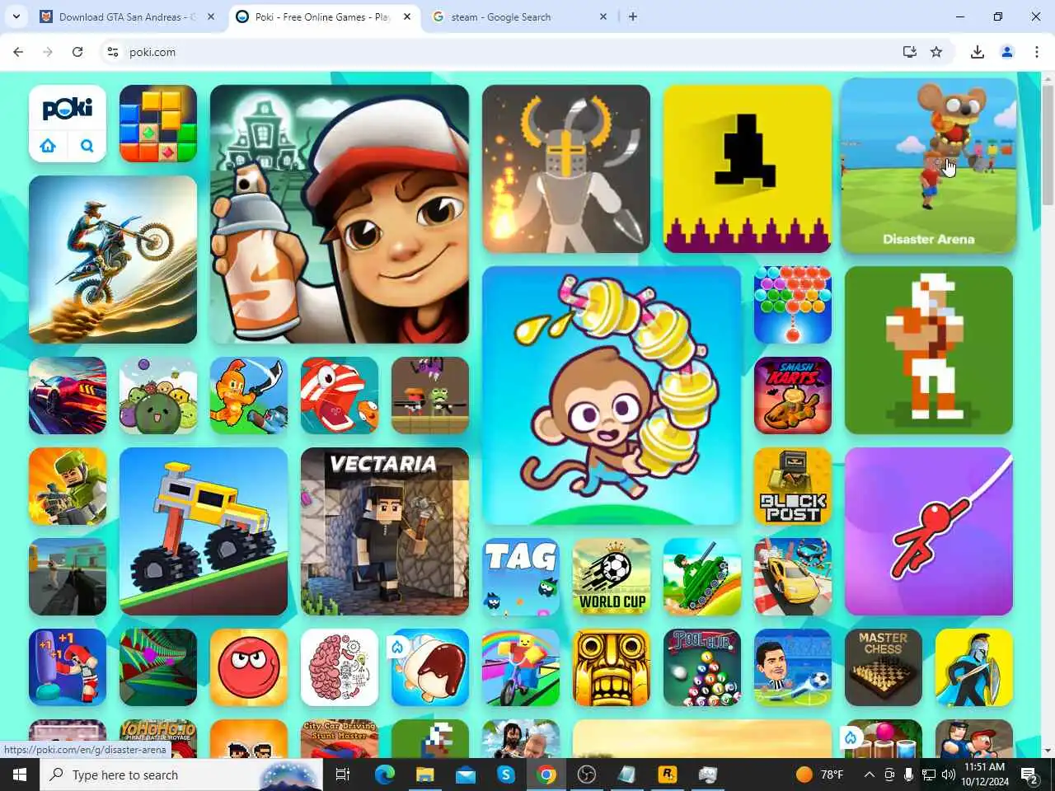Open the Master Chess game tile
1055x791 pixels.
pos(884,667)
